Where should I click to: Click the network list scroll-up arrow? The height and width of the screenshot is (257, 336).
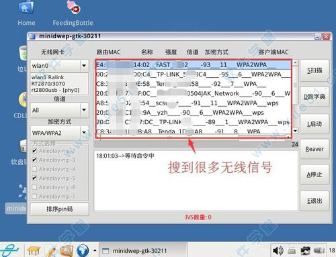pyautogui.click(x=295, y=62)
